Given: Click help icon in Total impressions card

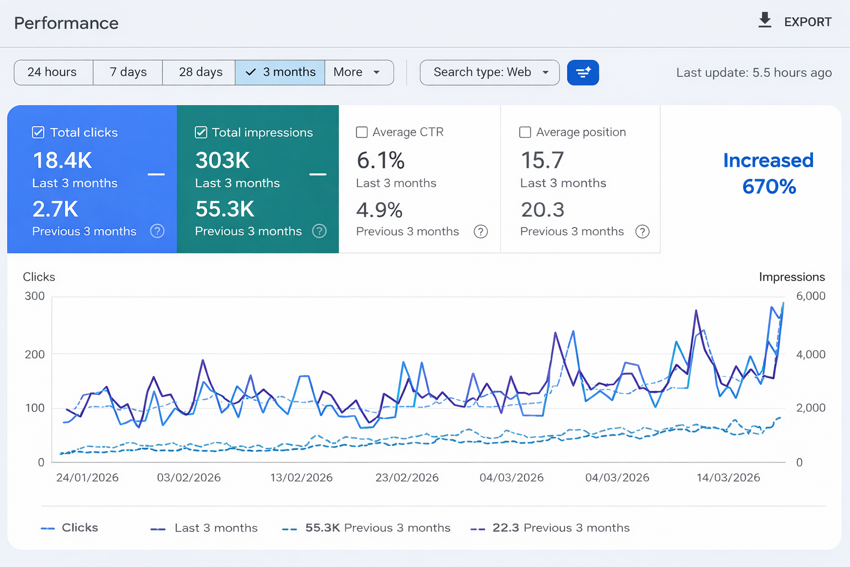Looking at the screenshot, I should click(319, 231).
